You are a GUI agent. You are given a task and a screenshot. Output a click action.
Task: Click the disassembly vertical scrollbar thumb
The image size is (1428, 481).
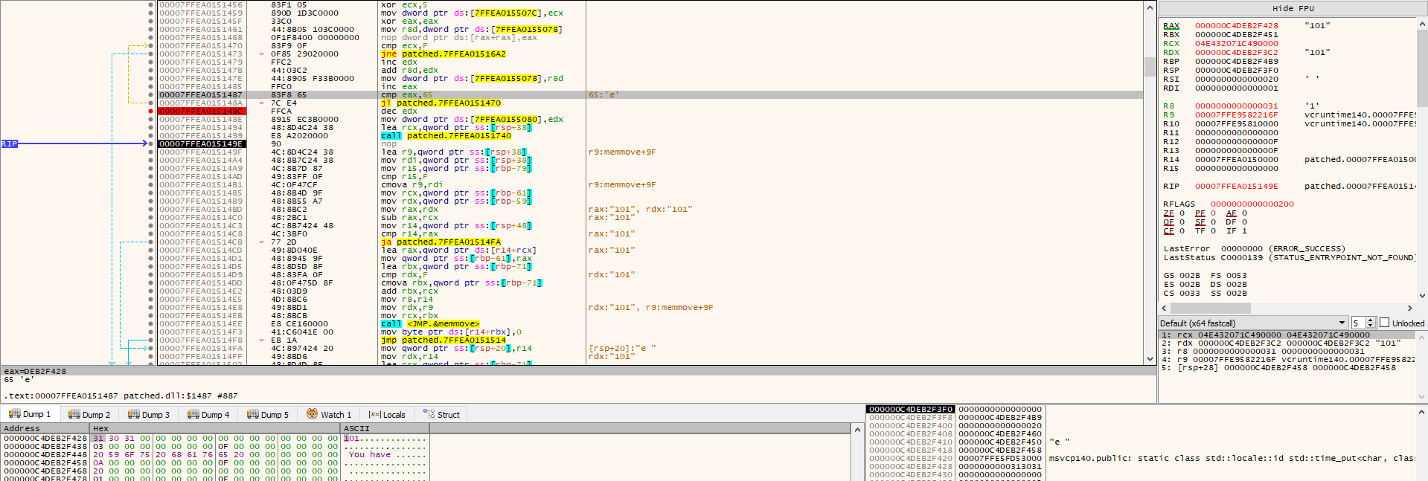1150,67
